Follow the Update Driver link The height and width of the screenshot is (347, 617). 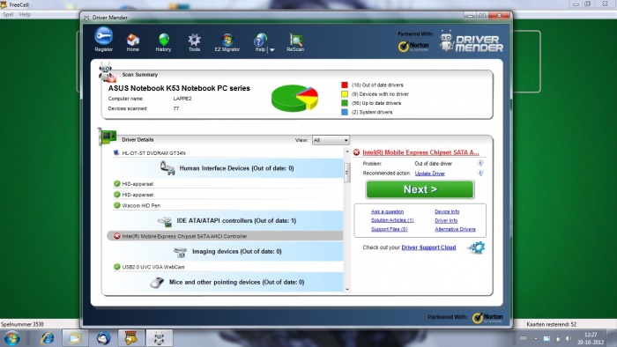(430, 173)
